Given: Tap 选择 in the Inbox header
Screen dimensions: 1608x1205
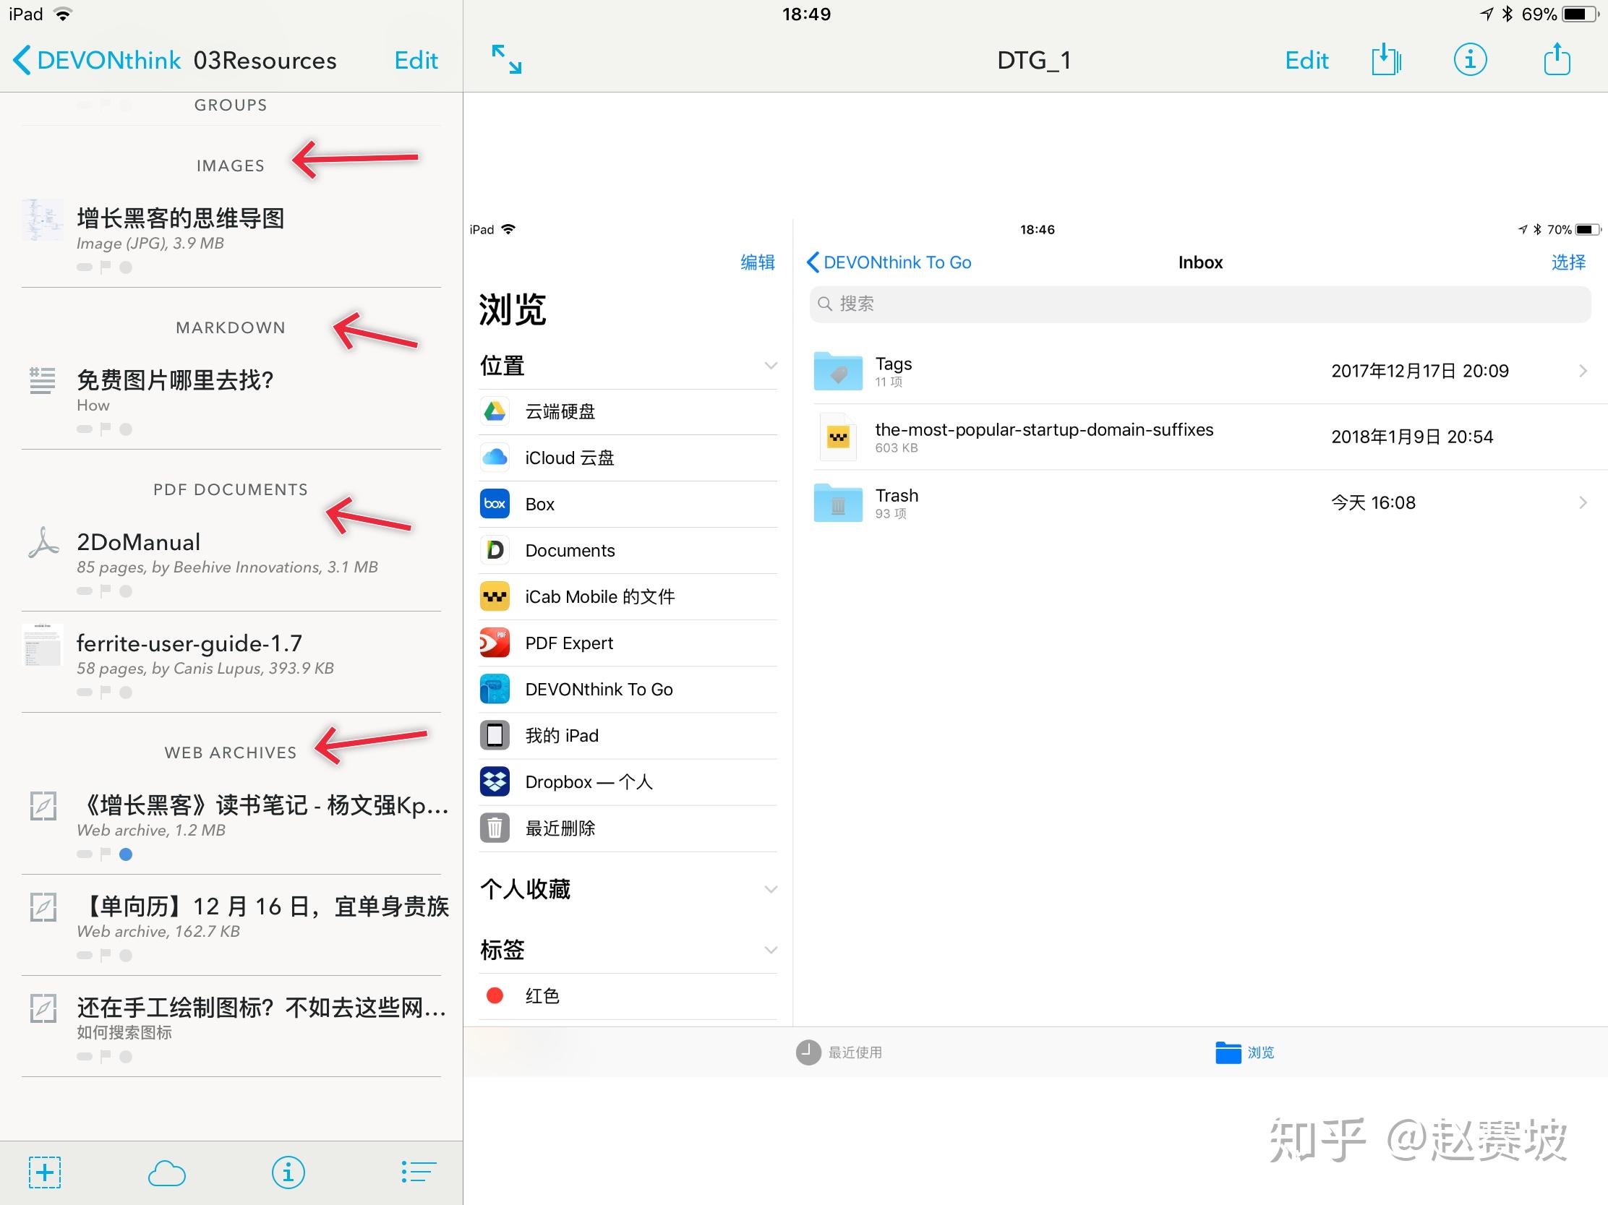Looking at the screenshot, I should click(x=1568, y=262).
